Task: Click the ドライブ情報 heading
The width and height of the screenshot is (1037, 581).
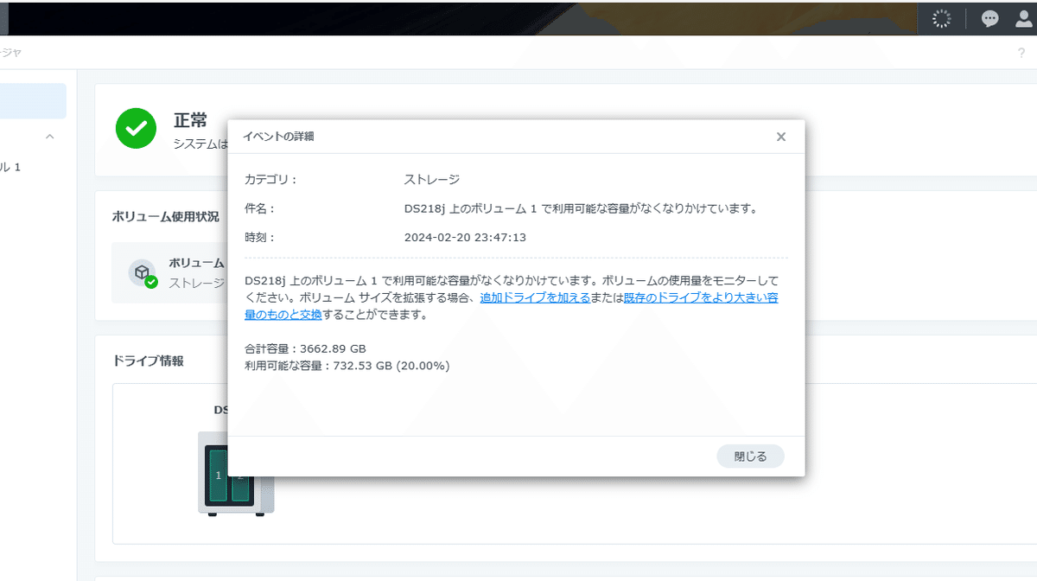Action: coord(148,361)
